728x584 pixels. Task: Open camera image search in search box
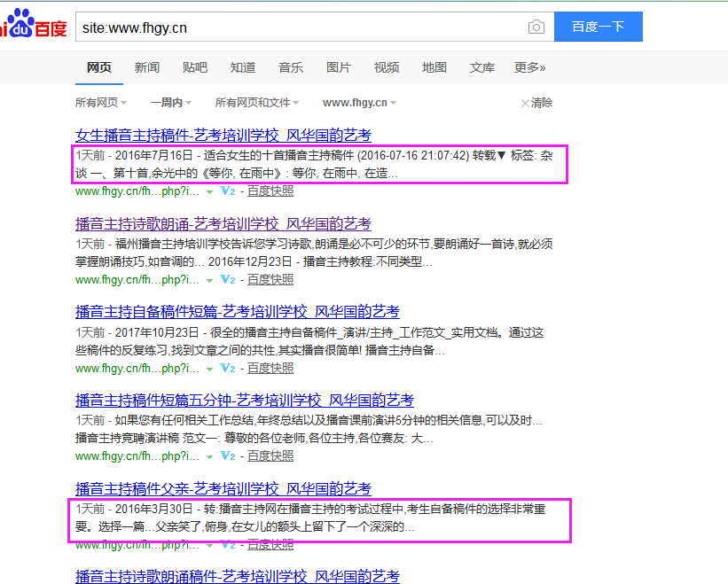(536, 27)
